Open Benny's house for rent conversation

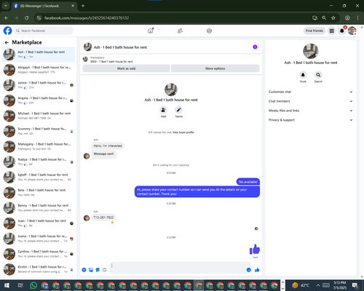[39, 208]
